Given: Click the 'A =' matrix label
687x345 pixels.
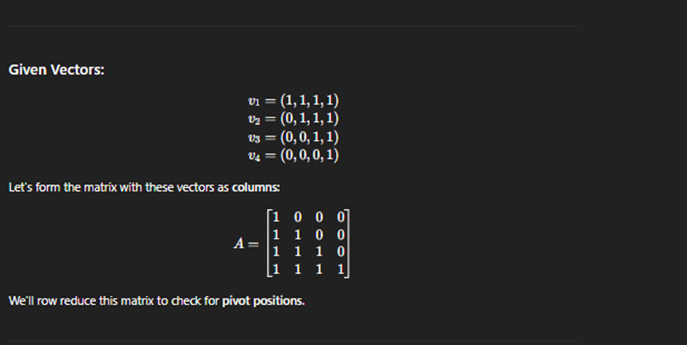Looking at the screenshot, I should [x=246, y=243].
